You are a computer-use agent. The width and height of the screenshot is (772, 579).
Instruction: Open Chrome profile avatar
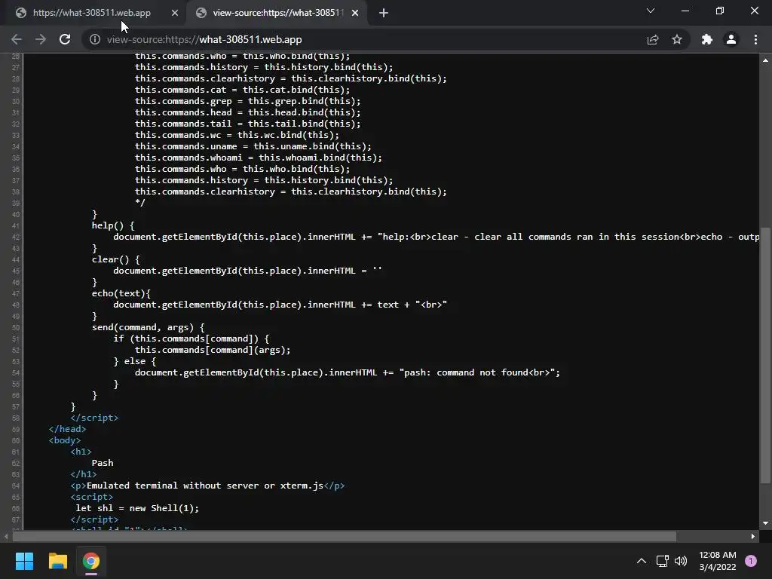click(x=731, y=39)
